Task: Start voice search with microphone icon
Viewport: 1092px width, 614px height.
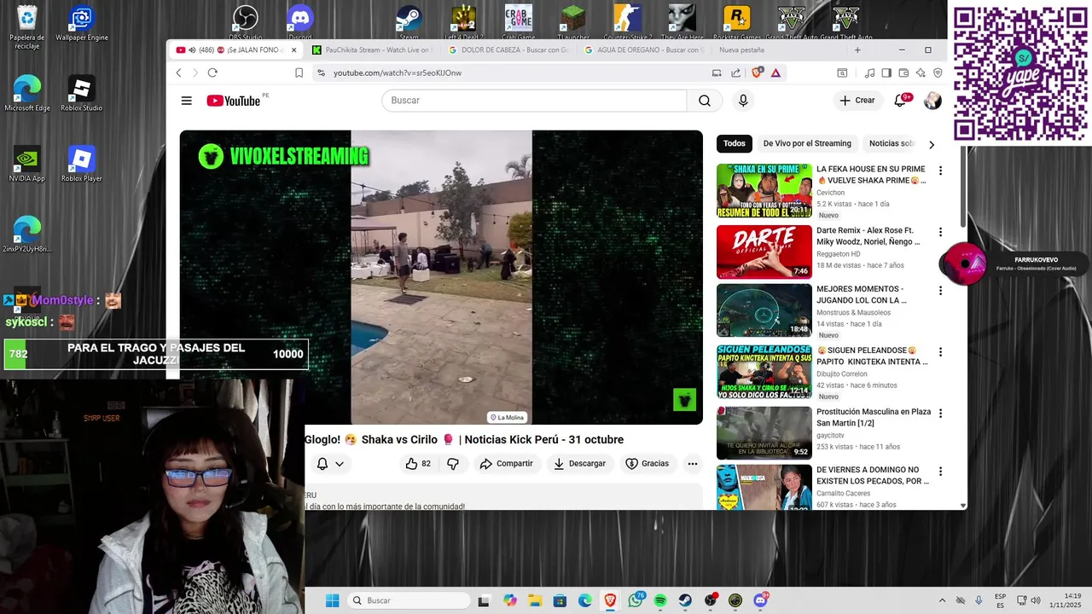Action: (x=743, y=101)
